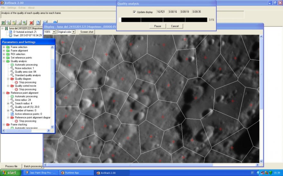
Task: Click the wrench icon beside Noise reduction
Action: pyautogui.click(x=12, y=68)
